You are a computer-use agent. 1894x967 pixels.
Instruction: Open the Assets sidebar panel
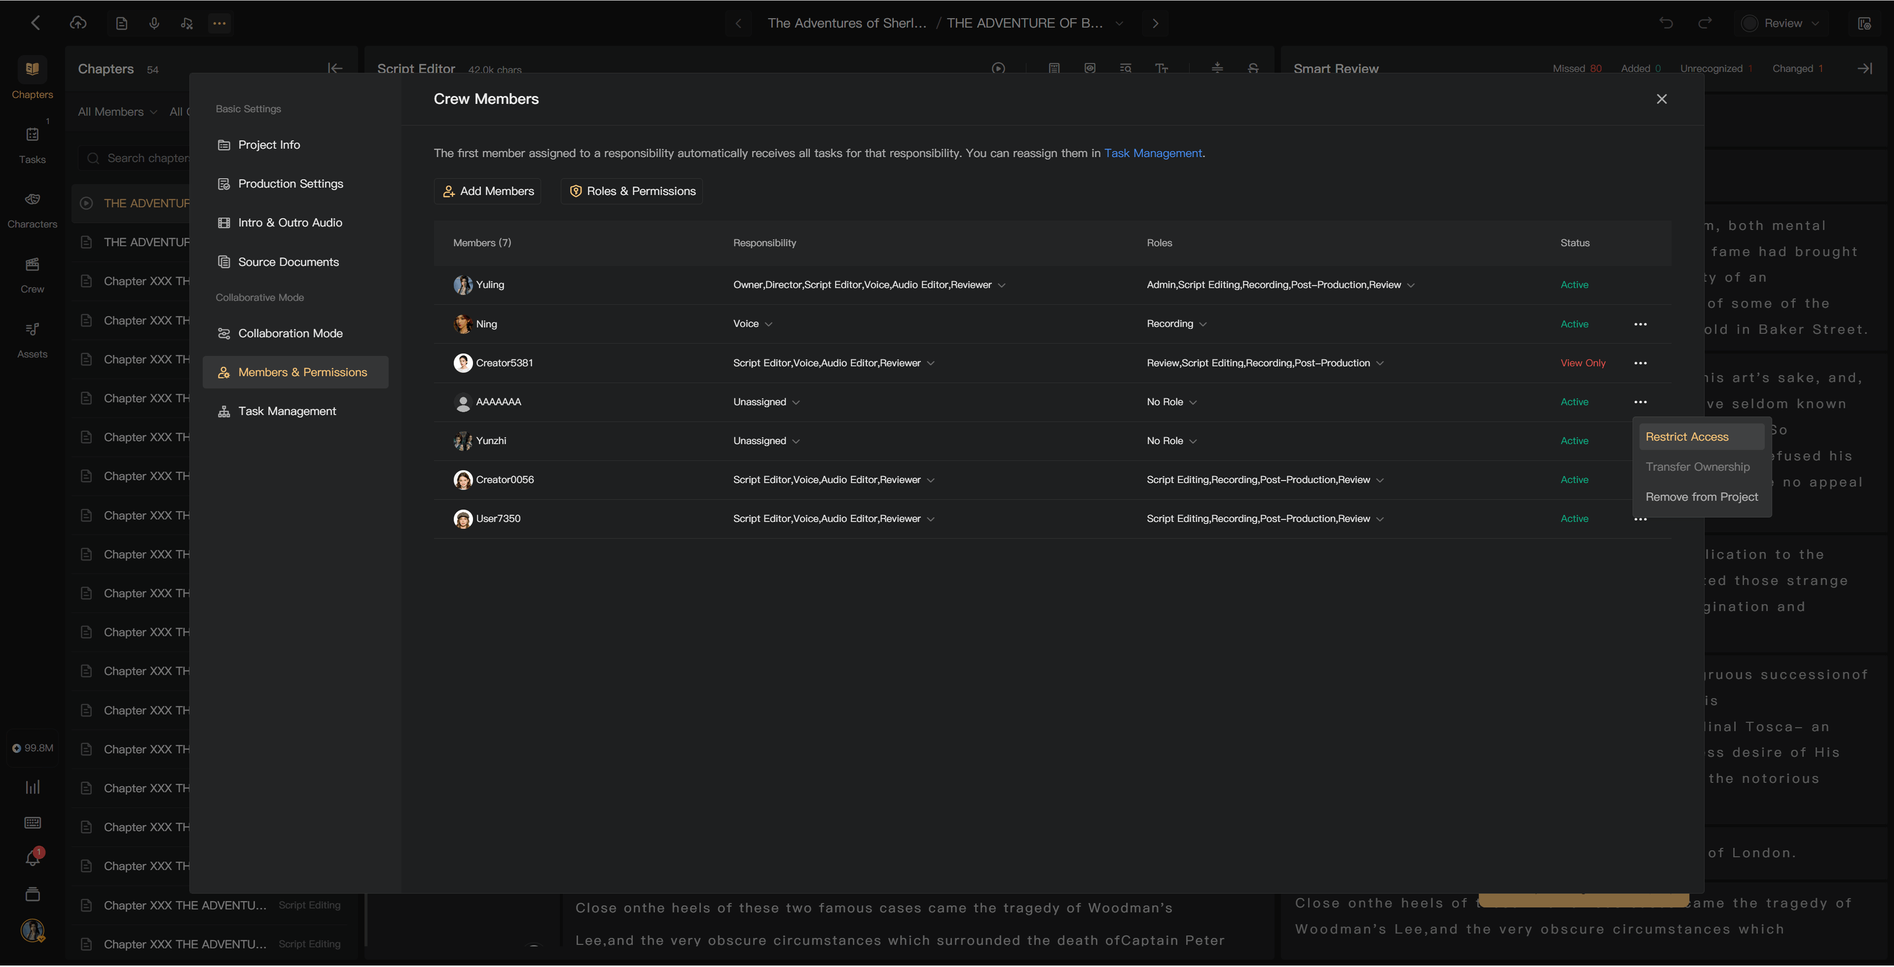point(33,339)
